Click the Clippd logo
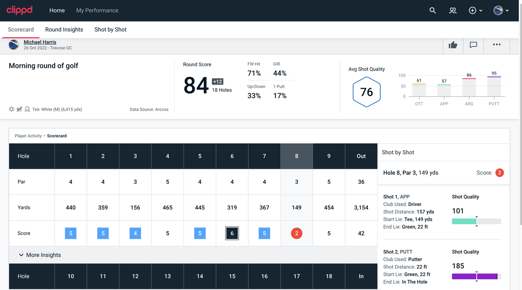The height and width of the screenshot is (290, 522). click(20, 10)
